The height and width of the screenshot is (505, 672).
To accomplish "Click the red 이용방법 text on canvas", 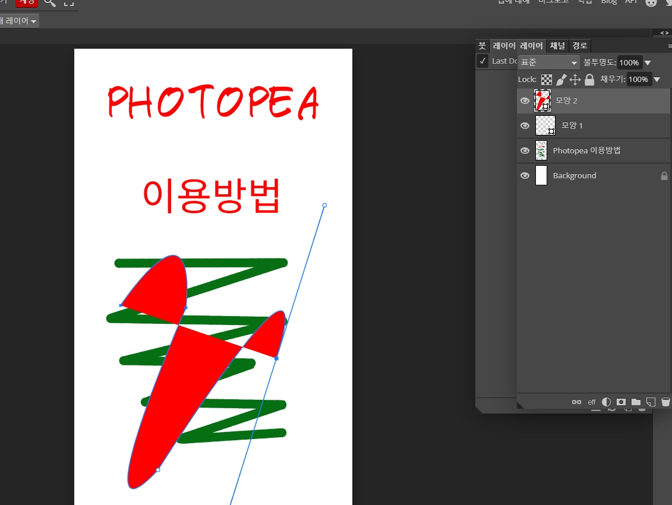I will (212, 196).
